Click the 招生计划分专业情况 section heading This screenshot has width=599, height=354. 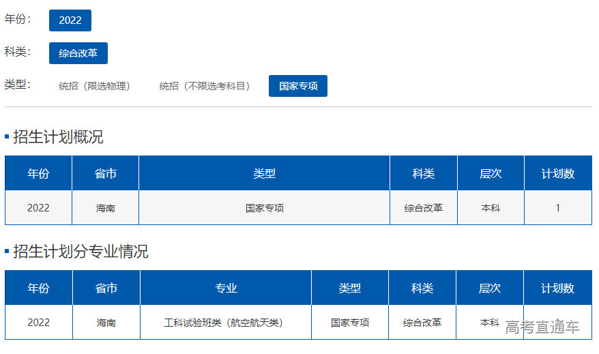point(81,252)
